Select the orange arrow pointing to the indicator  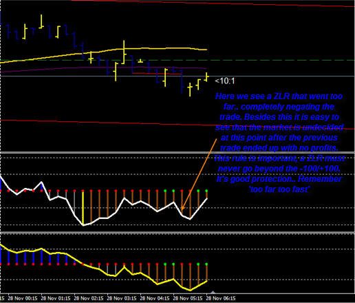199,174
